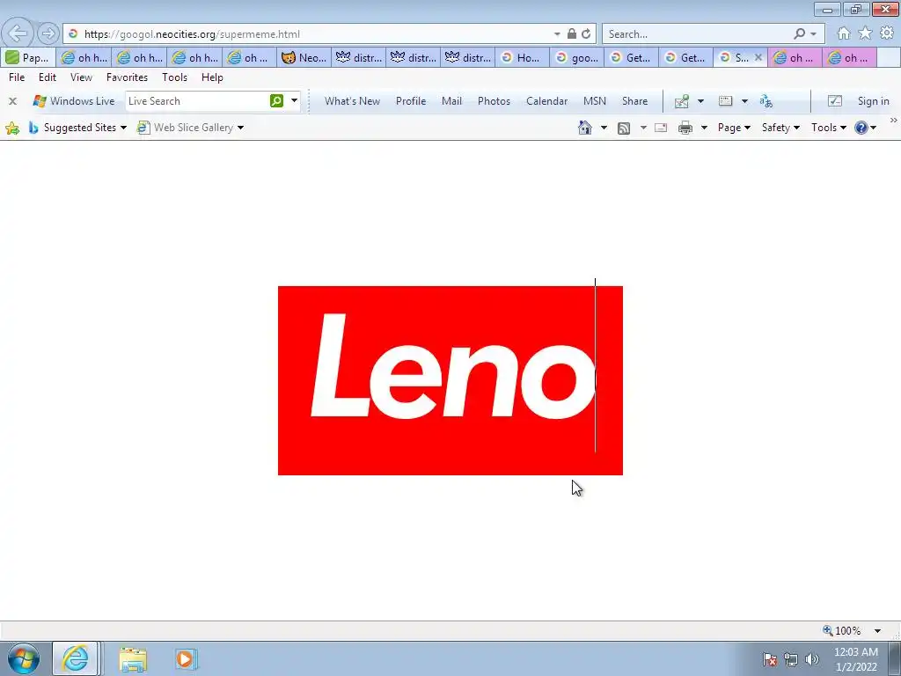
Task: Open the zoom level dropdown arrow
Action: pyautogui.click(x=877, y=630)
